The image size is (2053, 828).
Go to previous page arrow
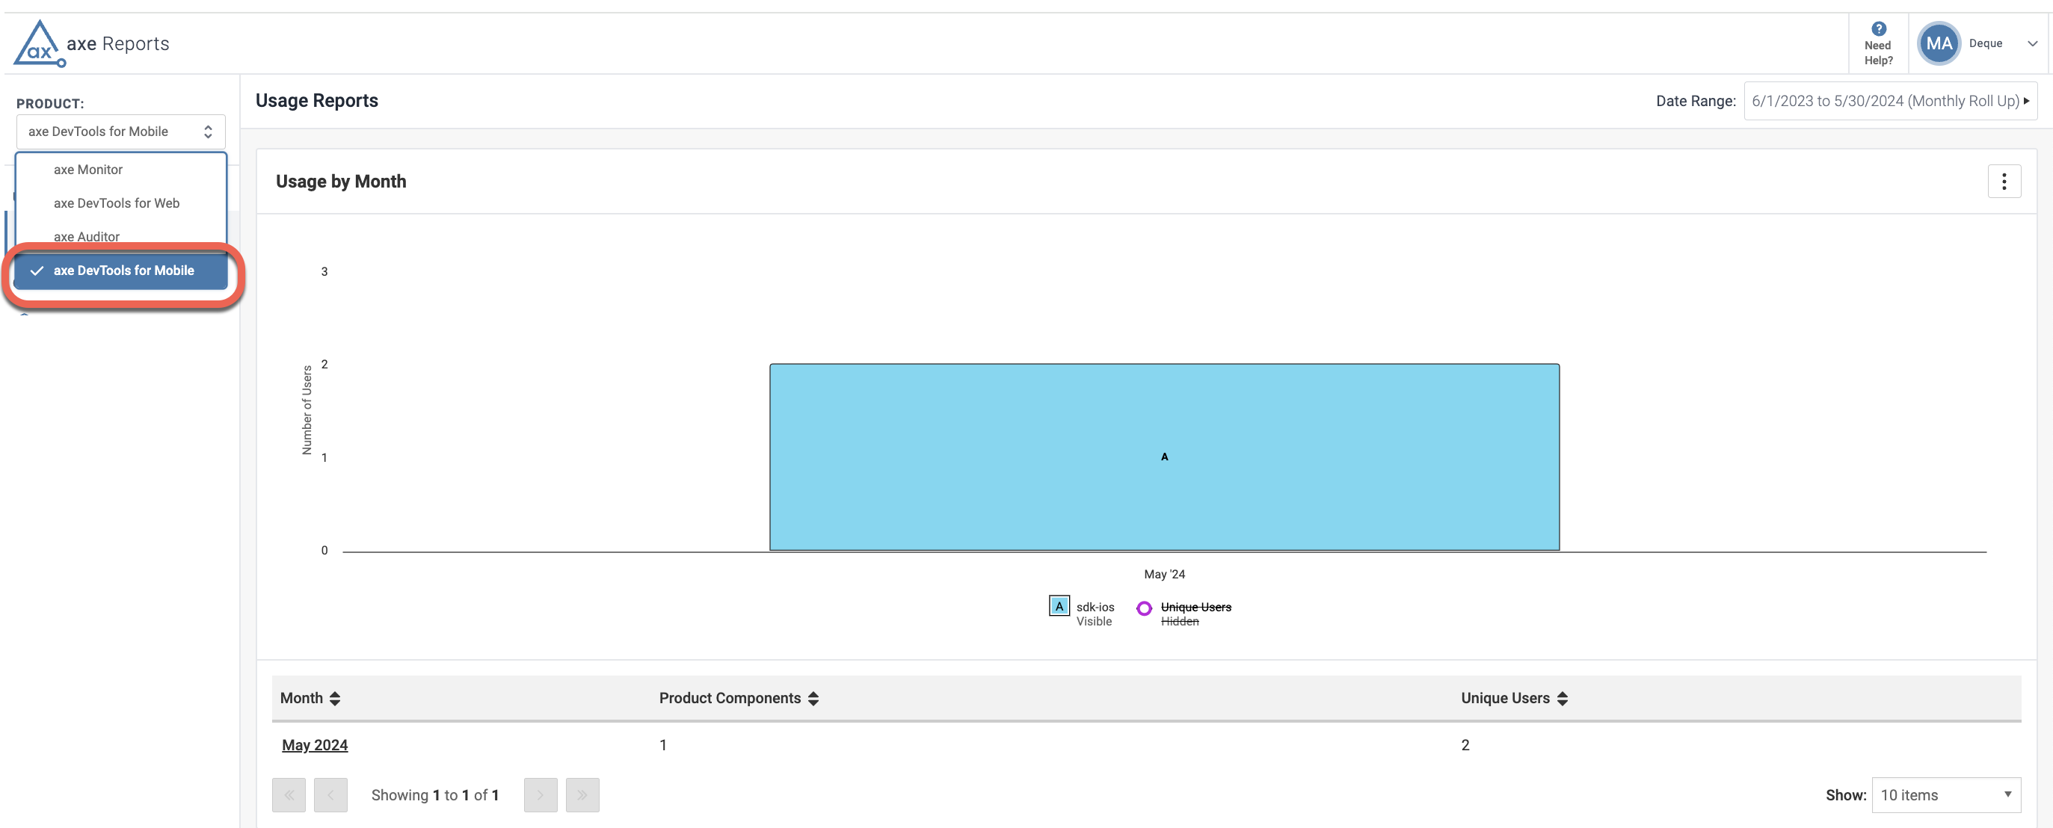pyautogui.click(x=330, y=794)
